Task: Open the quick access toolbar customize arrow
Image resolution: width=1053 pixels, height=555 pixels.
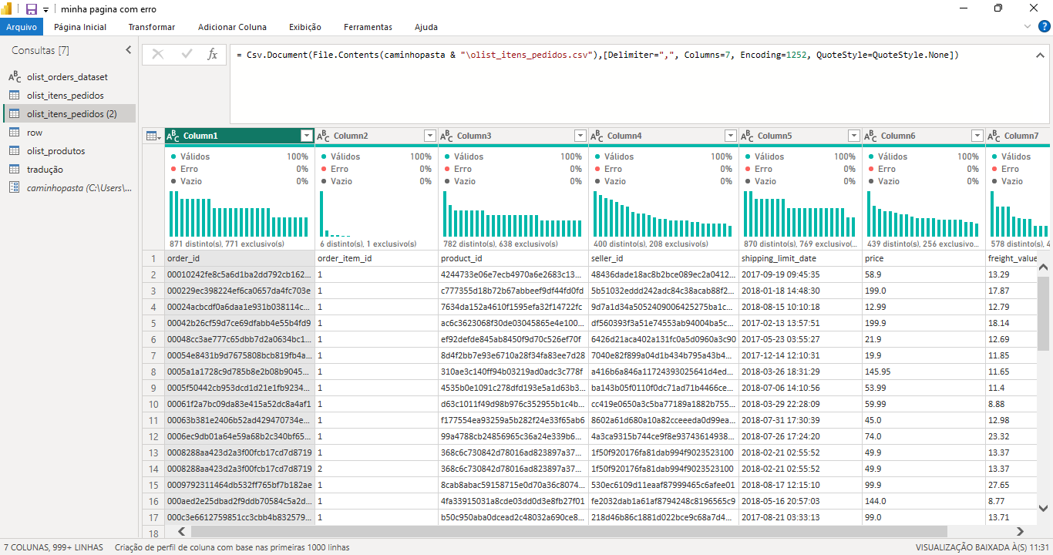Action: (45, 10)
